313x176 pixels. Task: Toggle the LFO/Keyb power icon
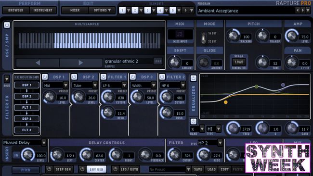[115, 169]
